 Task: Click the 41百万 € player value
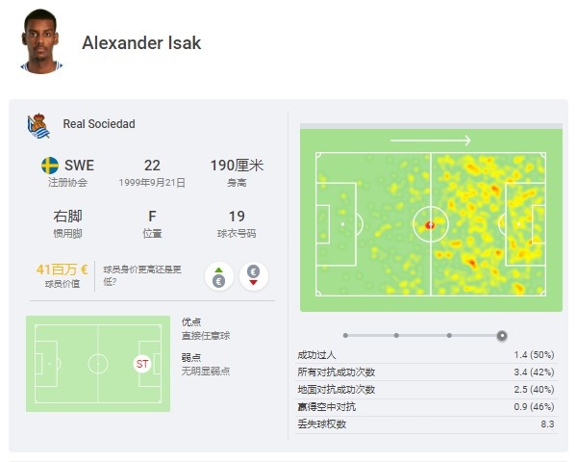62,269
